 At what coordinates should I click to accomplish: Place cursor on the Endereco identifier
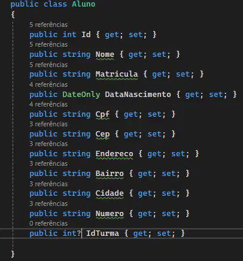[114, 154]
